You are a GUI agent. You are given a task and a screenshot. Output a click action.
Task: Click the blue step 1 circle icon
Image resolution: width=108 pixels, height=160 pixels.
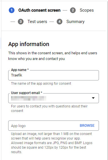pos(12,10)
